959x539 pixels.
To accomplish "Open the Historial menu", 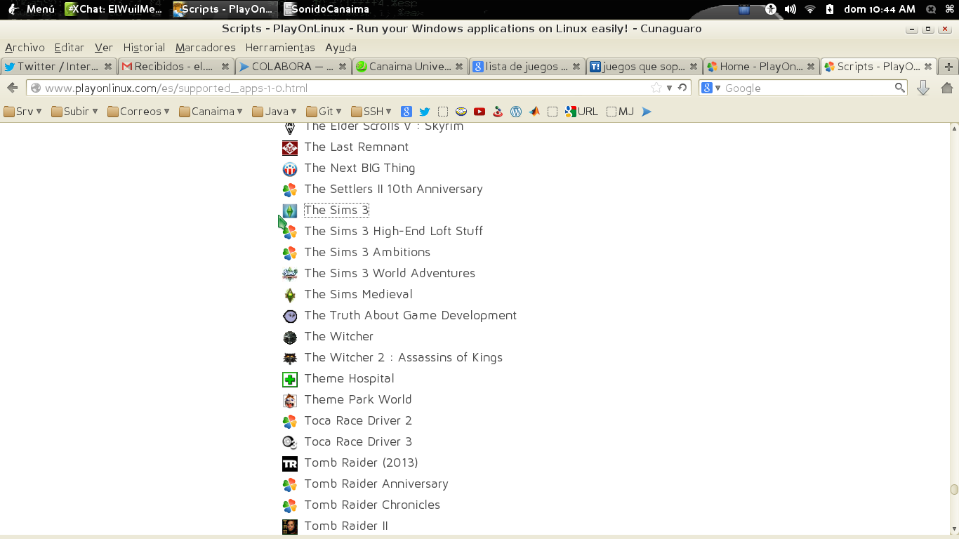I will (144, 48).
